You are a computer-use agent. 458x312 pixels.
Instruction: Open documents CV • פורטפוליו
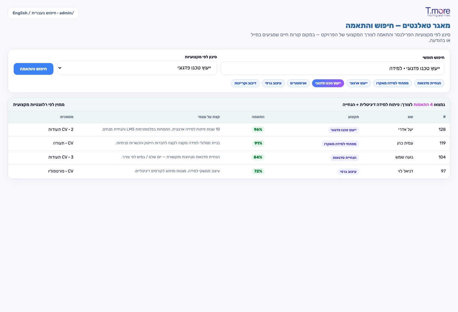pyautogui.click(x=61, y=171)
